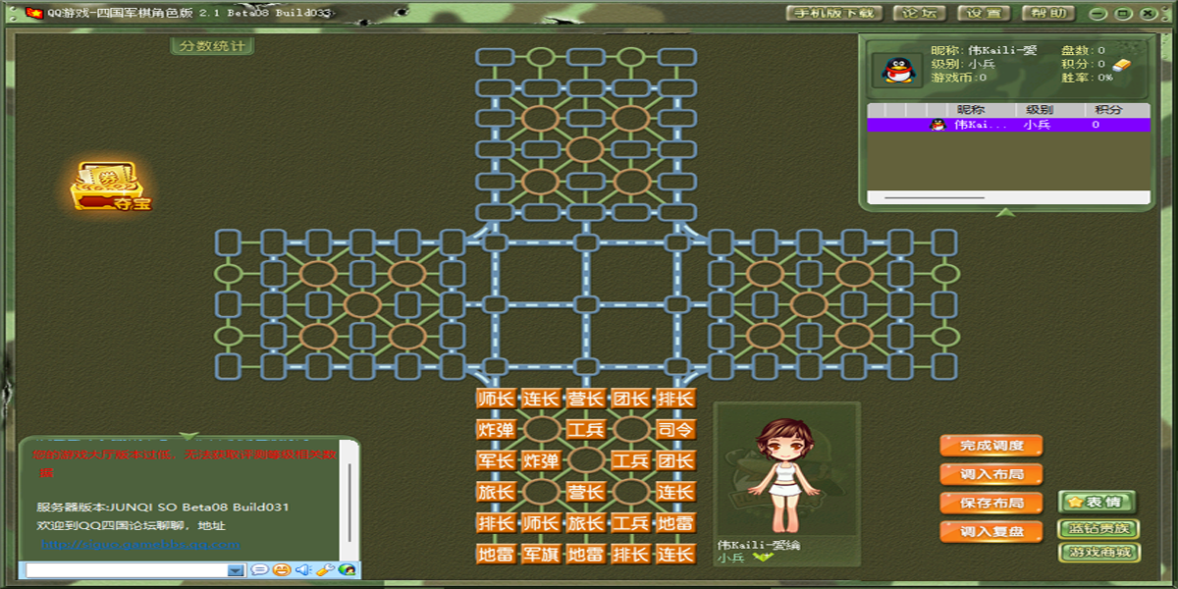This screenshot has width=1178, height=589.
Task: Open the 论坛 forum menu
Action: [x=920, y=13]
